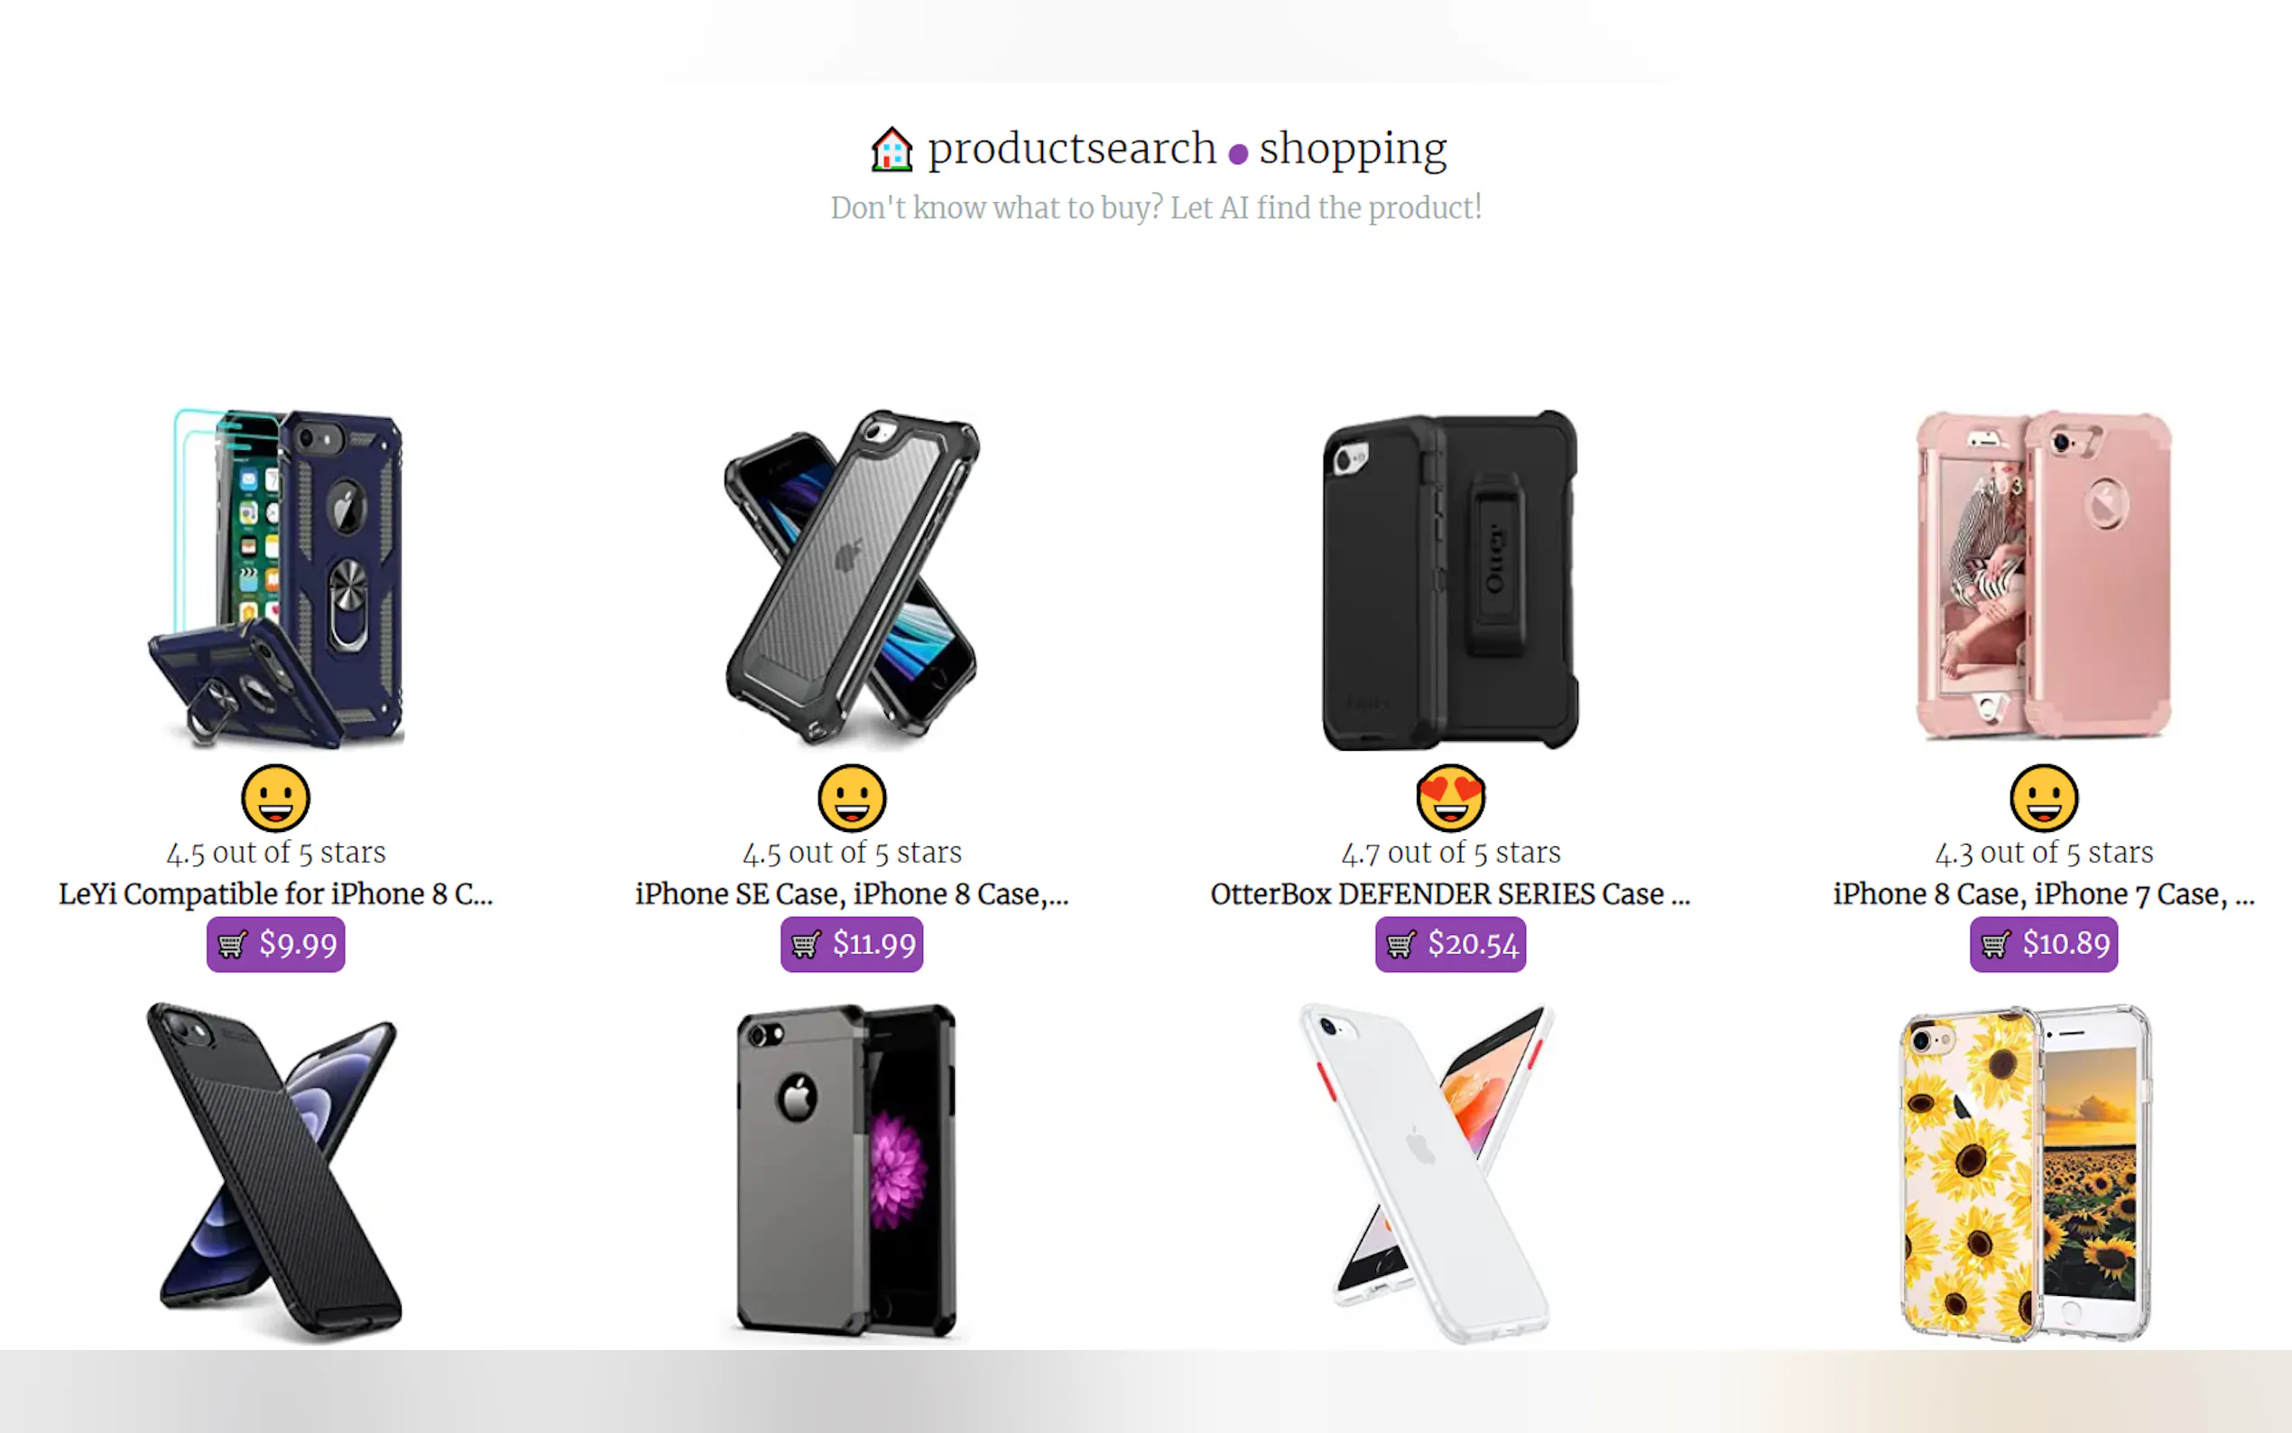This screenshot has width=2292, height=1433.
Task: Click the smiley emoji under the rose gold case
Action: click(2044, 798)
